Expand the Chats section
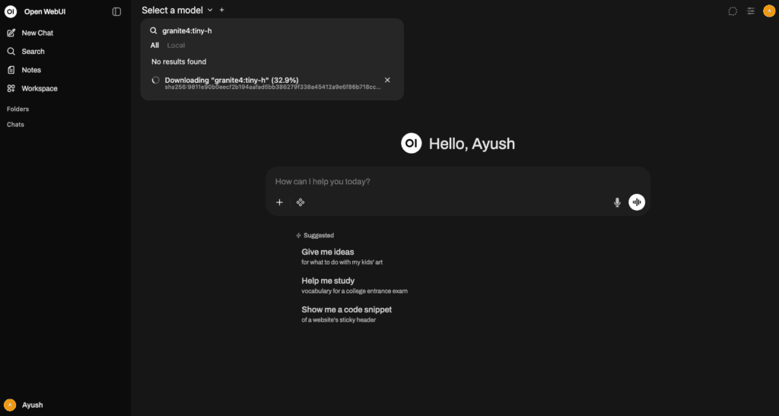779x416 pixels. point(15,124)
